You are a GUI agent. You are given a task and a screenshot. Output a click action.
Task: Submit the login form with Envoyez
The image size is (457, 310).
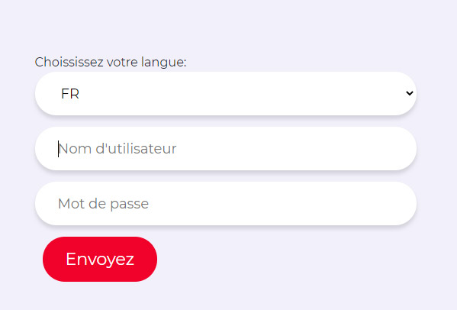(x=100, y=259)
